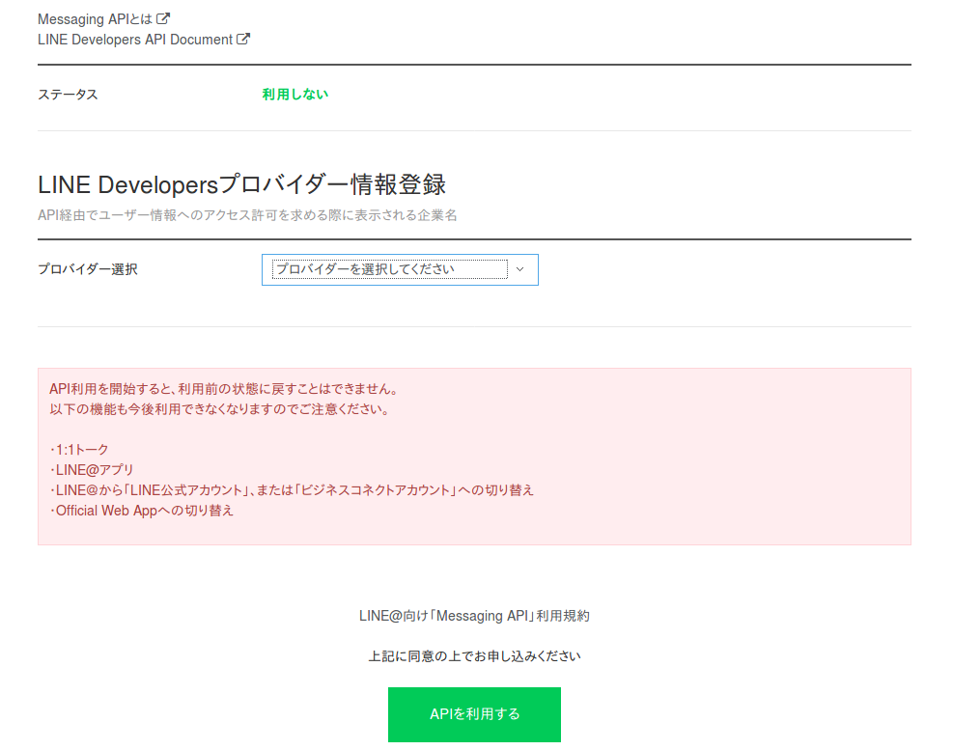Select the プロバイダー選択 field label
This screenshot has height=750, width=953.
click(88, 269)
